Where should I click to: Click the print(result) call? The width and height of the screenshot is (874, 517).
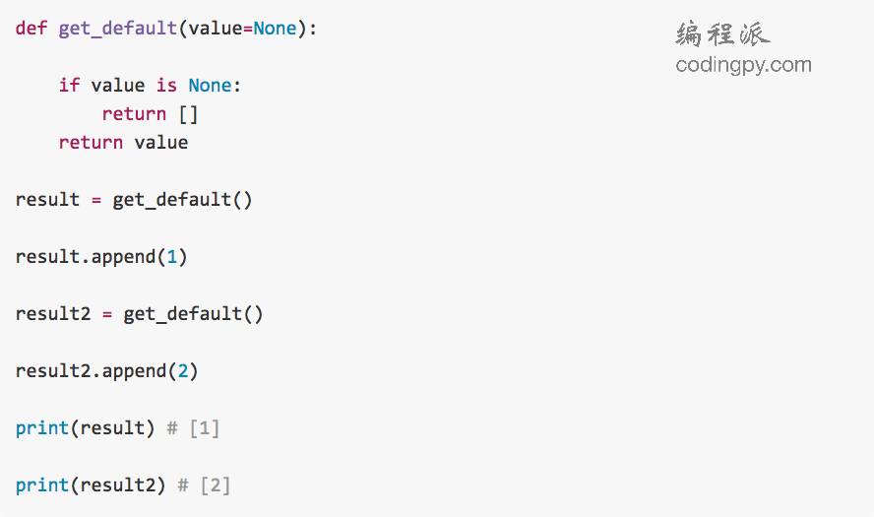click(x=86, y=428)
